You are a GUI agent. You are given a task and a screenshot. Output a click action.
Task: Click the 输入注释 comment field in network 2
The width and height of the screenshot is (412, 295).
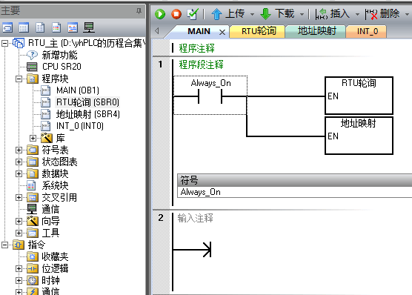tap(195, 218)
